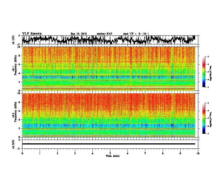The image size is (223, 172).
Task: Click inside the ch.1 frequency spectrogram
Action: coord(109,69)
